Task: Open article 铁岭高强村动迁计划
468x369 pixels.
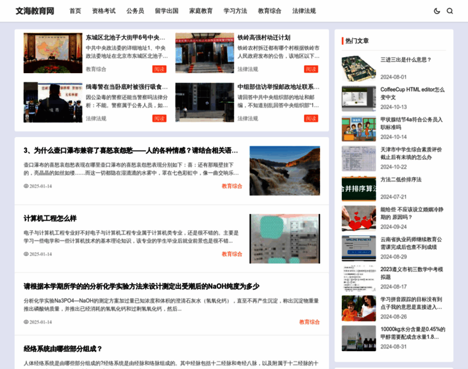Action: click(264, 38)
